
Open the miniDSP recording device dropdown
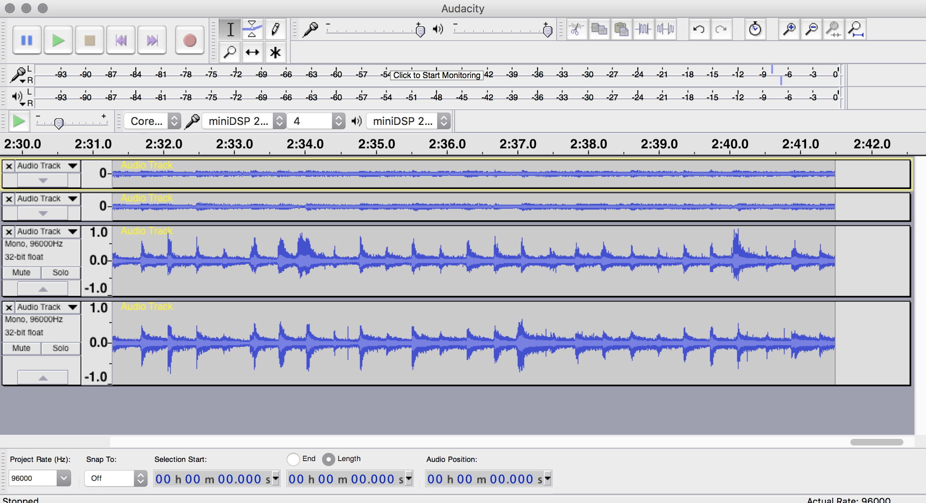point(244,121)
